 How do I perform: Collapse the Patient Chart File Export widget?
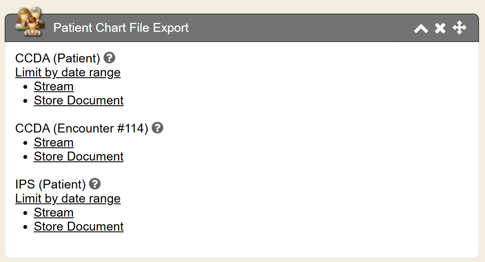pos(421,28)
